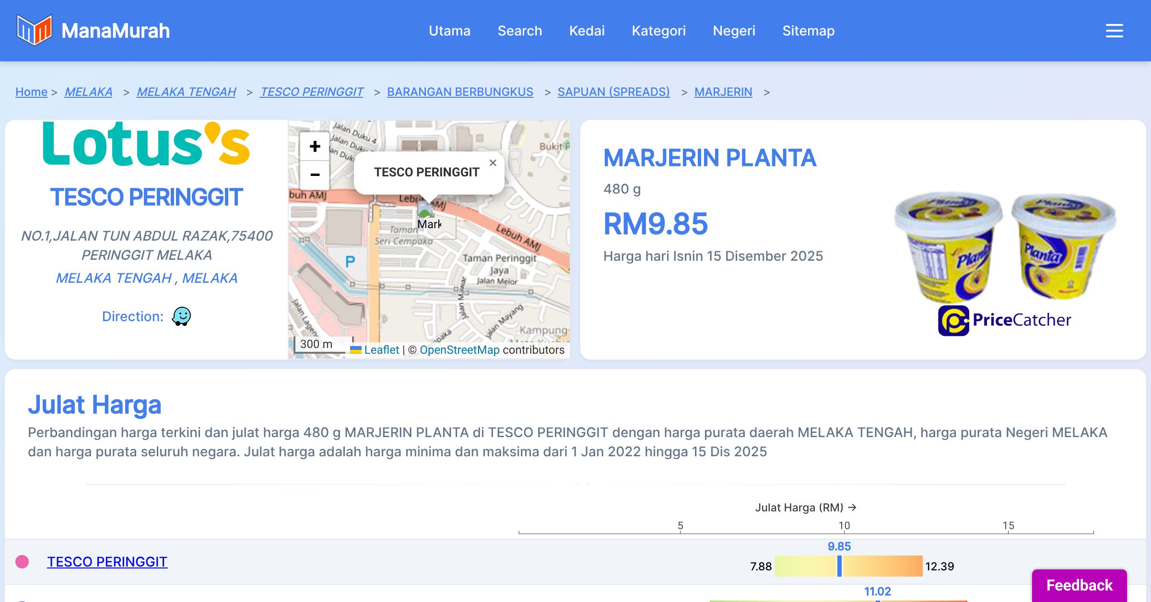Viewport: 1151px width, 602px height.
Task: Open the hamburger menu
Action: point(1114,31)
